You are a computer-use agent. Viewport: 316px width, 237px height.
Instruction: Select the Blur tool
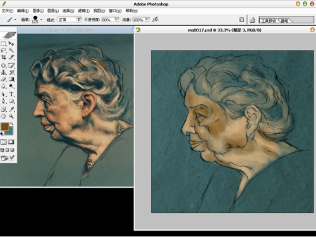click(x=4, y=86)
